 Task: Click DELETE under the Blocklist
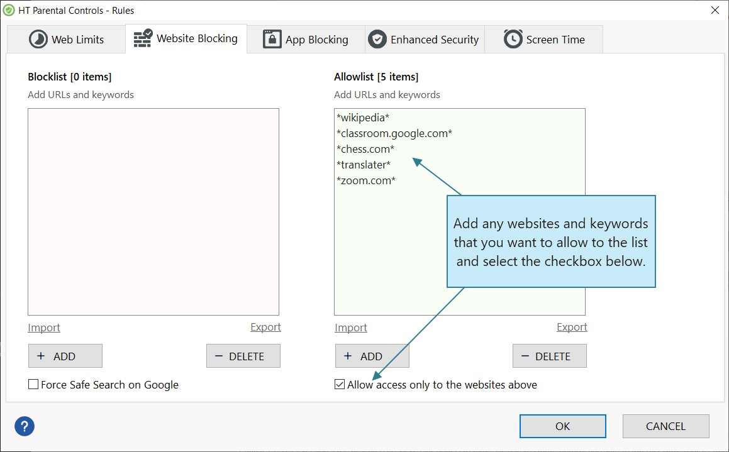243,356
